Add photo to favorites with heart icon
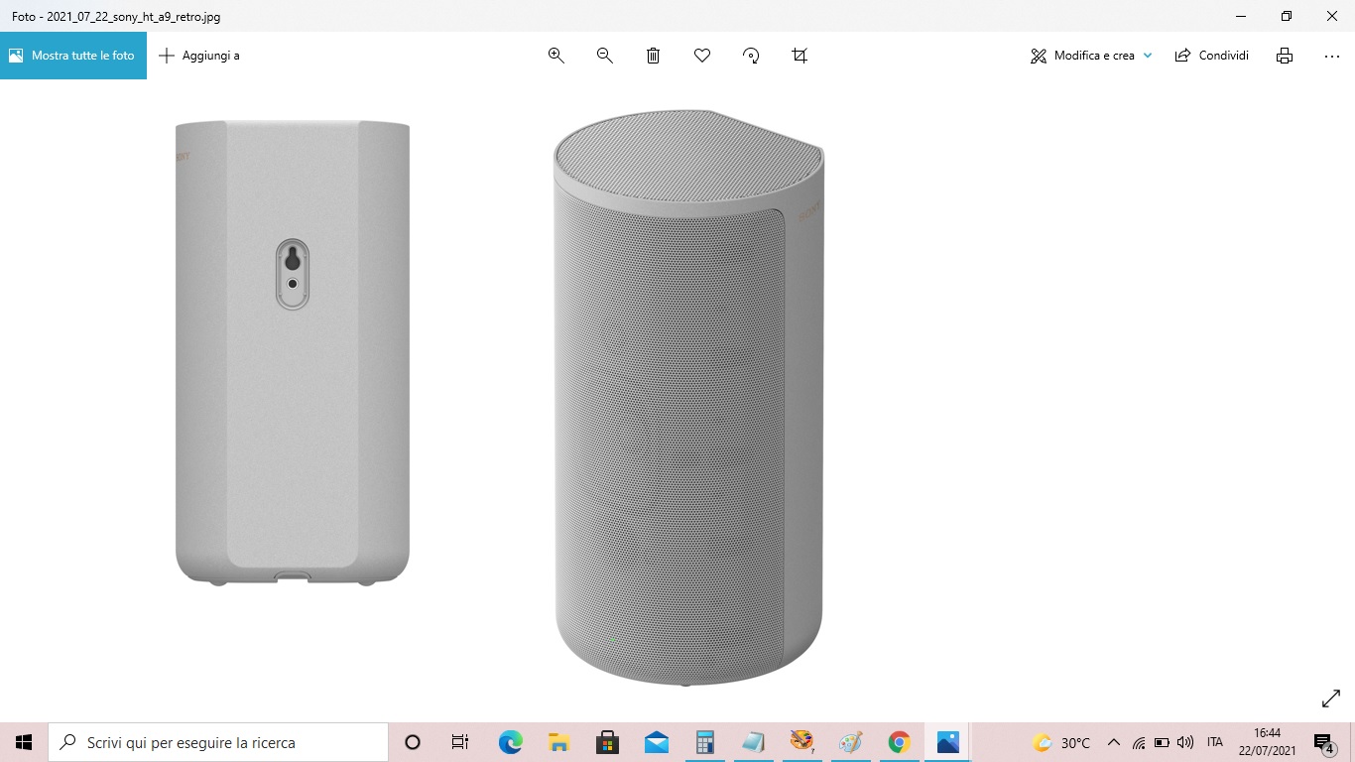 pos(702,56)
